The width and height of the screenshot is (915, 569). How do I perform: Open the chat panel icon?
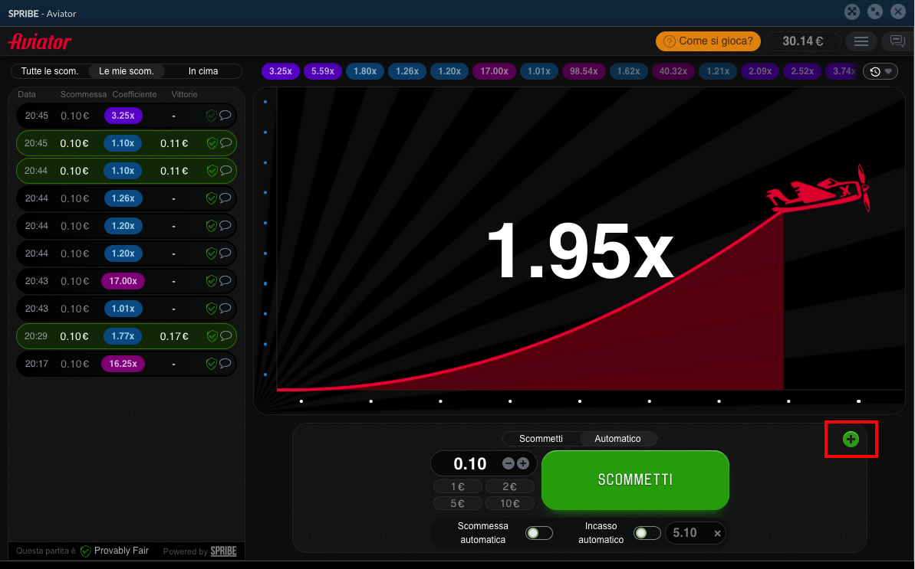point(897,41)
